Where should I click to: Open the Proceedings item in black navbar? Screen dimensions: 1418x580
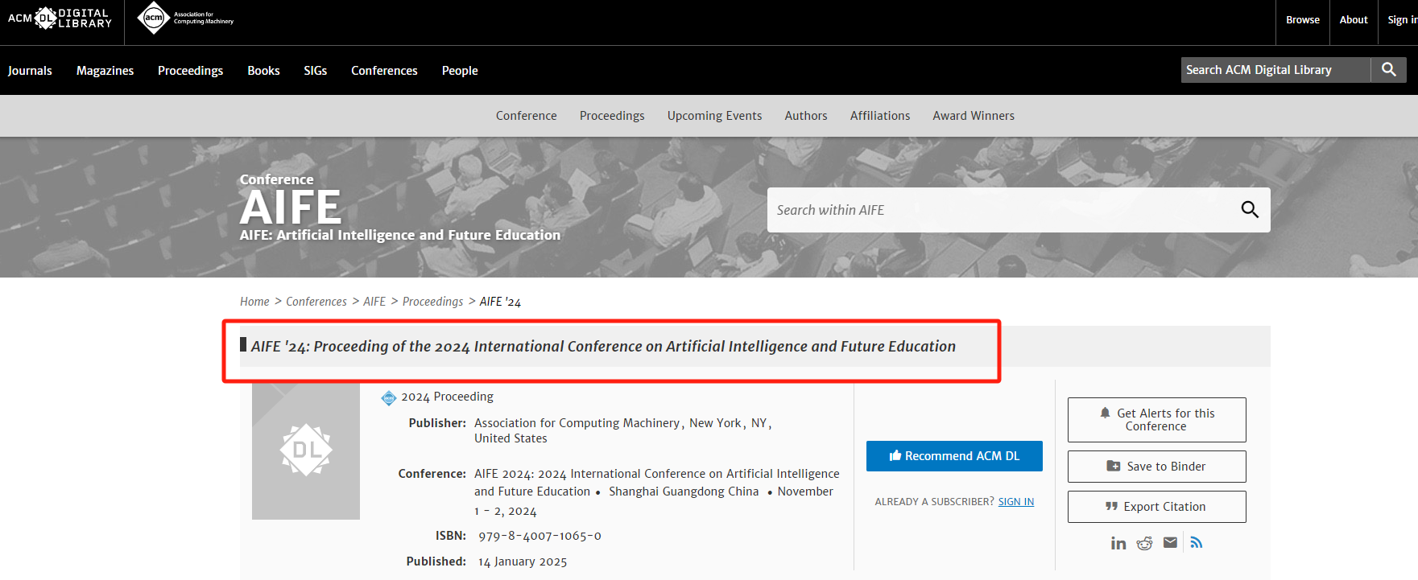coord(190,71)
